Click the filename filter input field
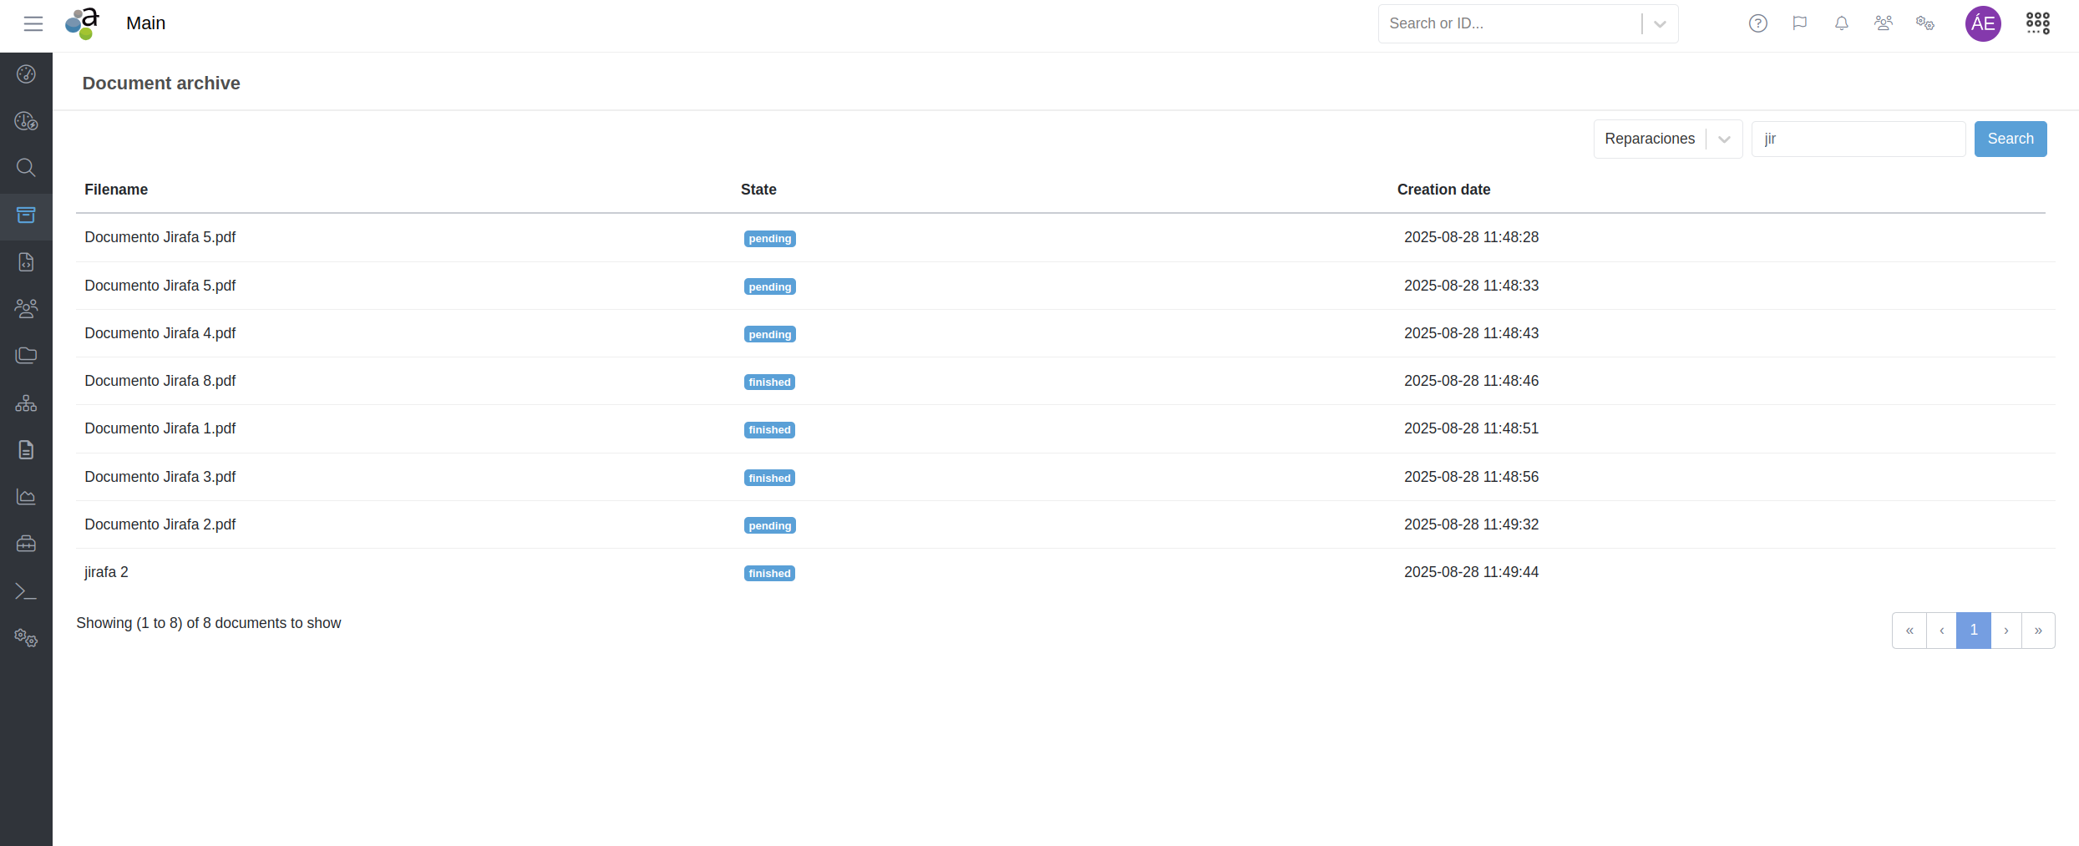The width and height of the screenshot is (2079, 846). click(x=1858, y=139)
